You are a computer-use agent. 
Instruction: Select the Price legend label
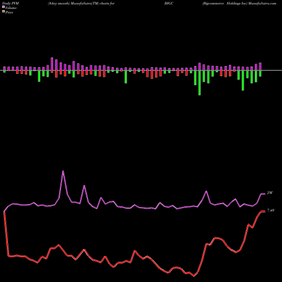click(9, 12)
